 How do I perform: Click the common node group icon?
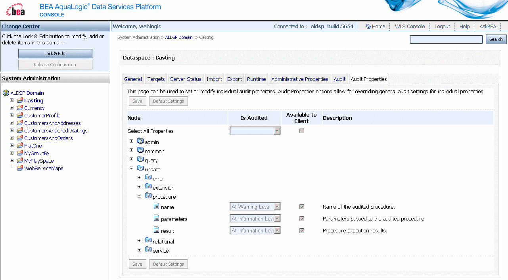point(140,150)
